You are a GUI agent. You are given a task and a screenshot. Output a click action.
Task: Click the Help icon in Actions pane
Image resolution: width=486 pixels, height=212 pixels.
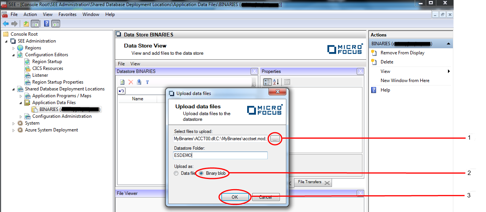click(374, 90)
